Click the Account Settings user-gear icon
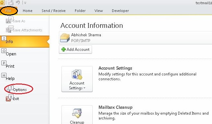 (77, 74)
